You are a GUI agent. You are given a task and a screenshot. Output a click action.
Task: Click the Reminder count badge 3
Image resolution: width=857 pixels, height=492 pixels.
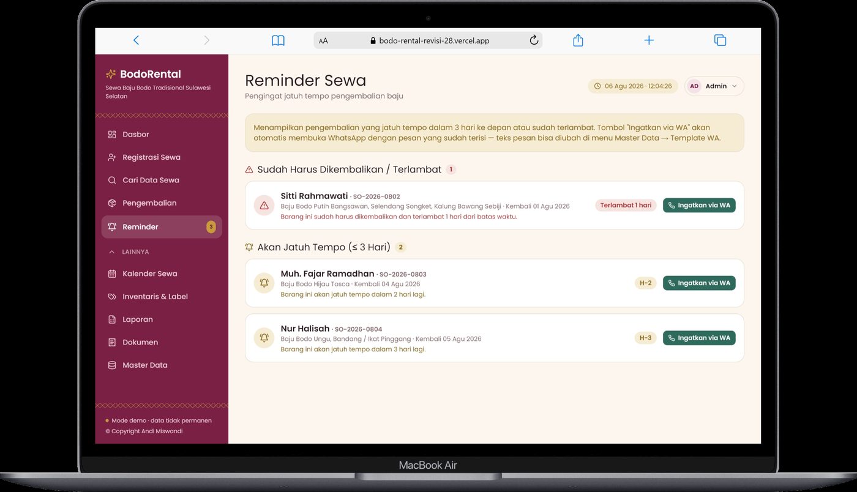(x=211, y=227)
